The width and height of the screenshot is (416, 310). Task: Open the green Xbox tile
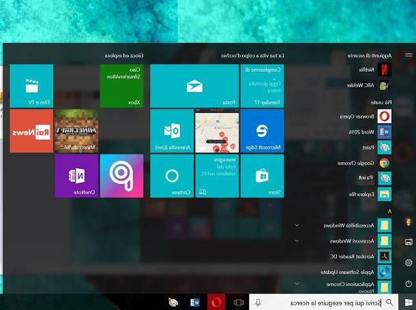click(x=121, y=86)
